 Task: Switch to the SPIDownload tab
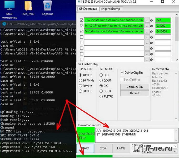pos(88,9)
